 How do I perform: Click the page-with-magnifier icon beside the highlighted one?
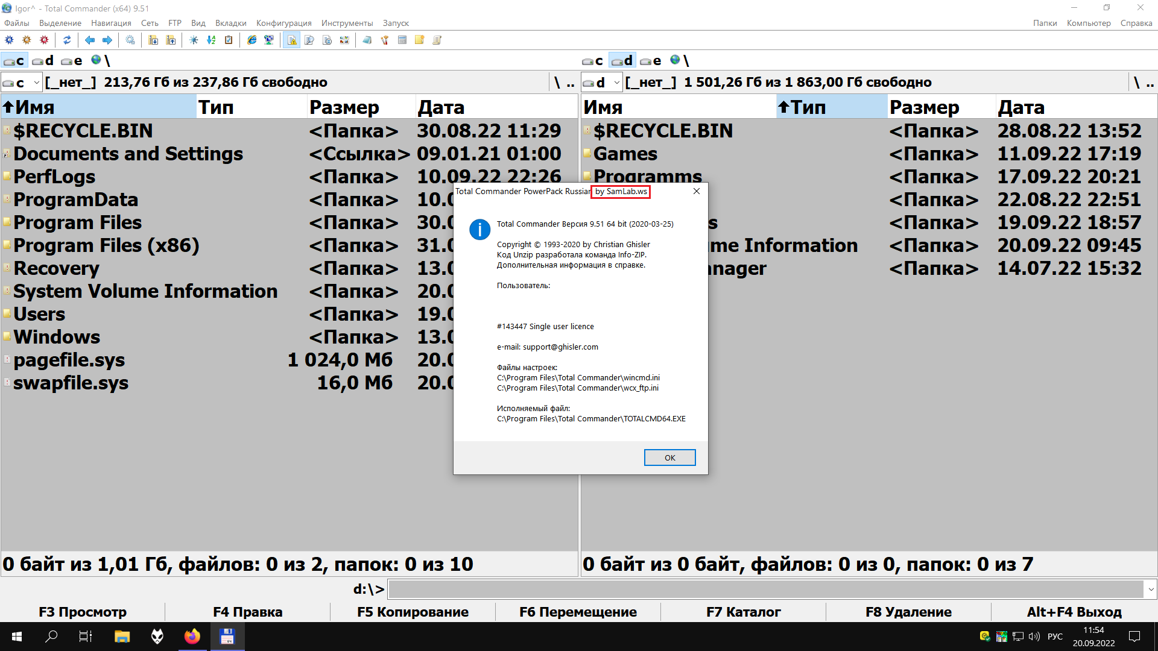(x=309, y=40)
